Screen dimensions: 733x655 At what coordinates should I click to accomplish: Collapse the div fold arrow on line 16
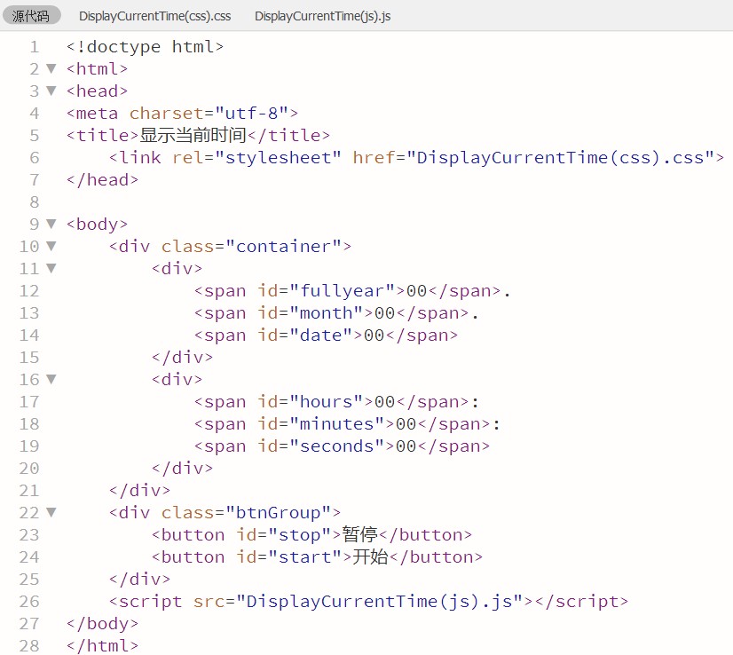51,379
